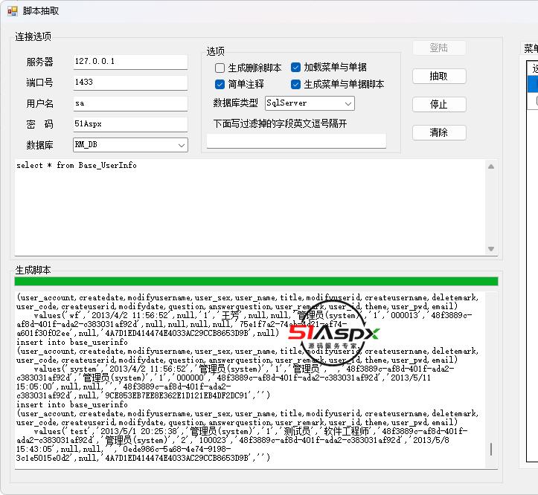Click the 数据库 label
The height and width of the screenshot is (495, 538).
point(39,146)
